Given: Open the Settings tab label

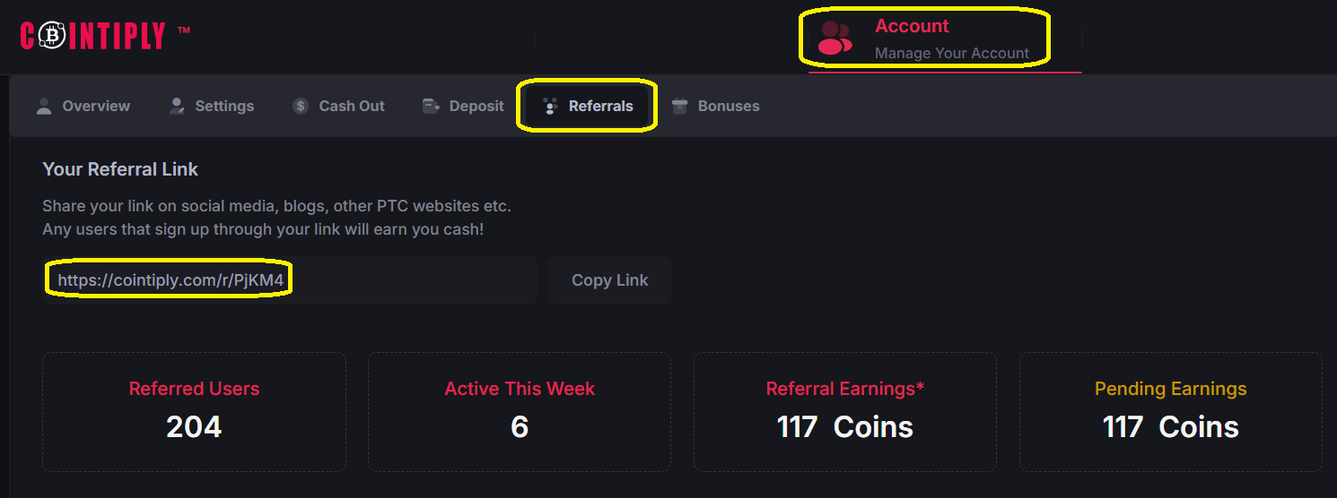Looking at the screenshot, I should tap(224, 107).
